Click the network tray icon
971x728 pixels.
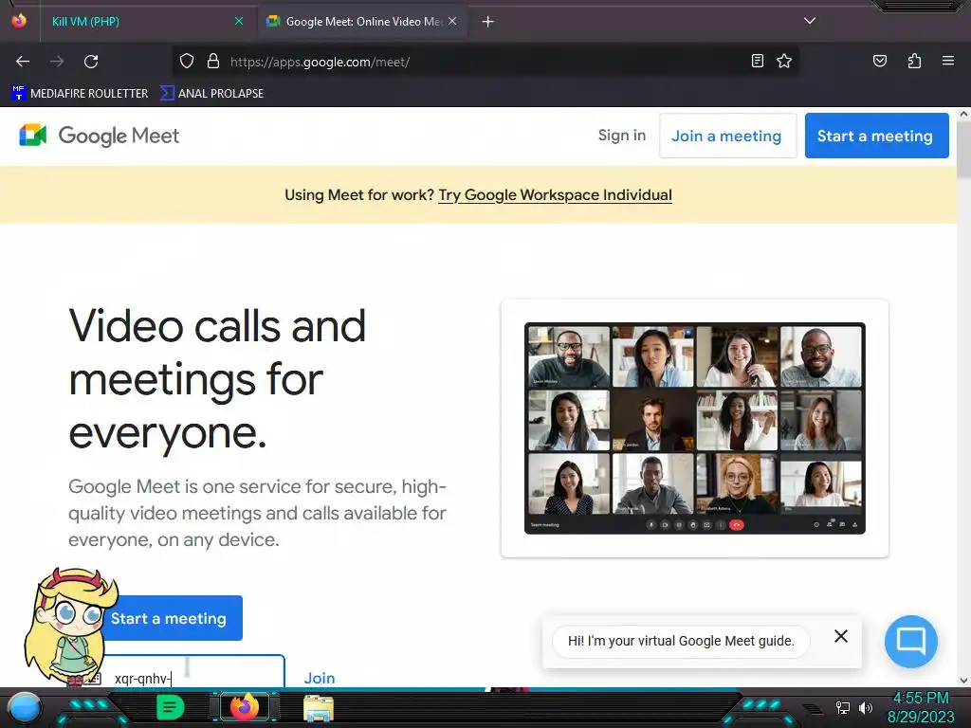(843, 707)
